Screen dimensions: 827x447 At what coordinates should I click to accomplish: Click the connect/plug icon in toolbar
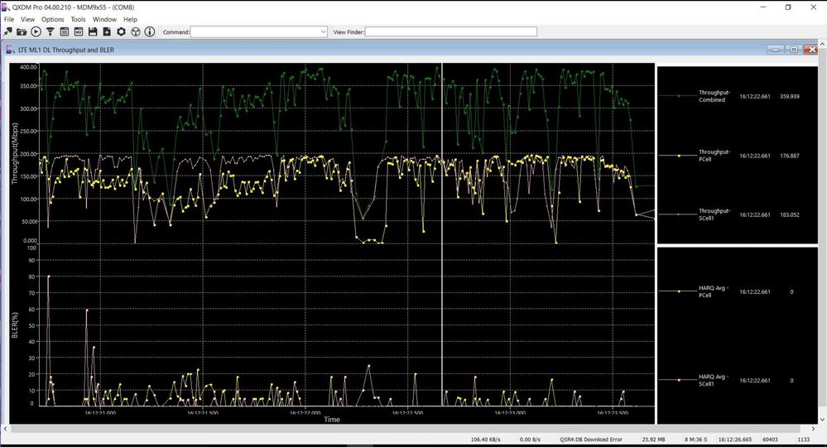coord(7,32)
